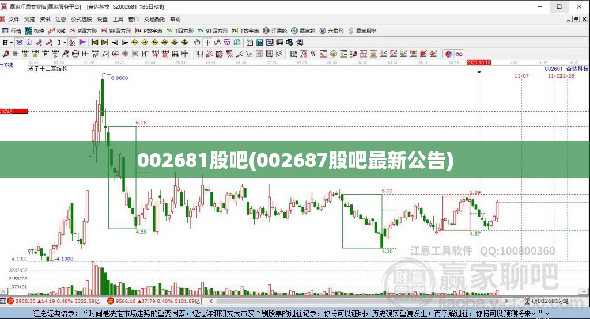Image resolution: width=590 pixels, height=319 pixels.
Task: Toggle the crosshair cursor tool
Action: (x=207, y=43)
